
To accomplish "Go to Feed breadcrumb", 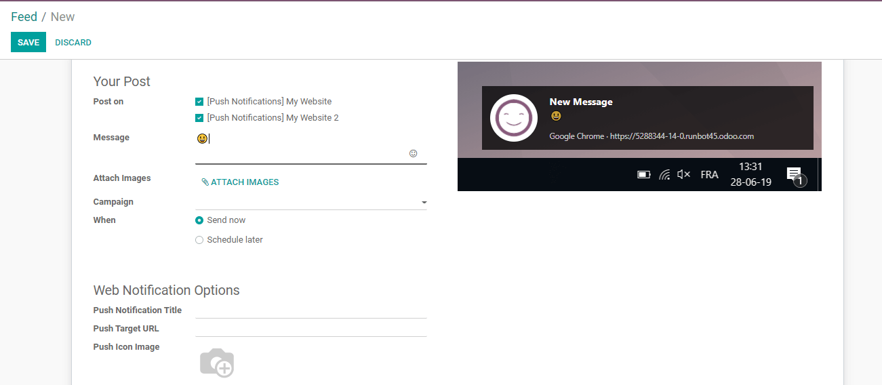I will [x=24, y=17].
